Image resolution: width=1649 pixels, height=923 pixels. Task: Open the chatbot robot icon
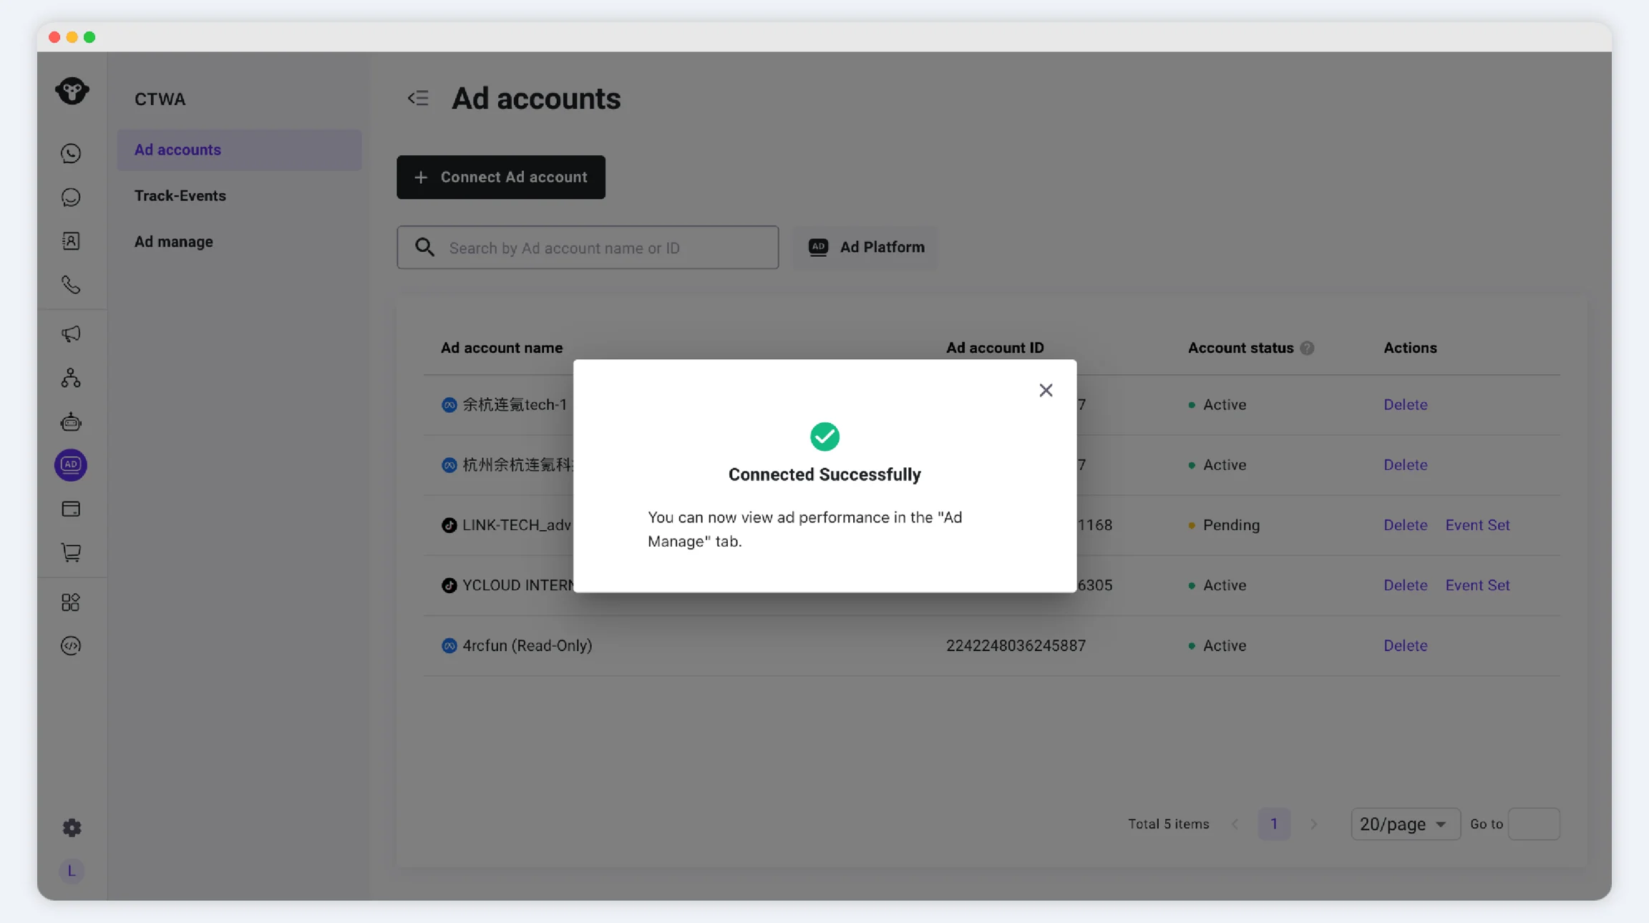tap(71, 421)
